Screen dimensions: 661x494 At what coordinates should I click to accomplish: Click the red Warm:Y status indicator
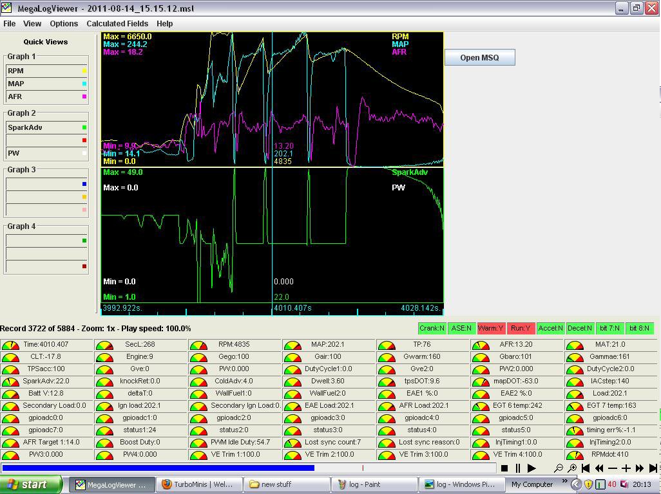point(491,328)
